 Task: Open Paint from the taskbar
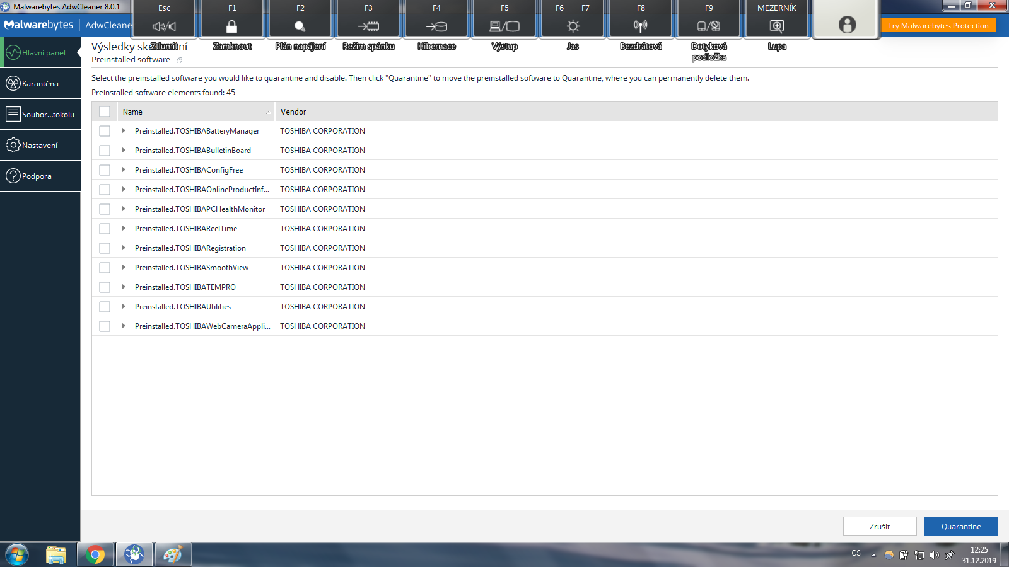(x=173, y=555)
